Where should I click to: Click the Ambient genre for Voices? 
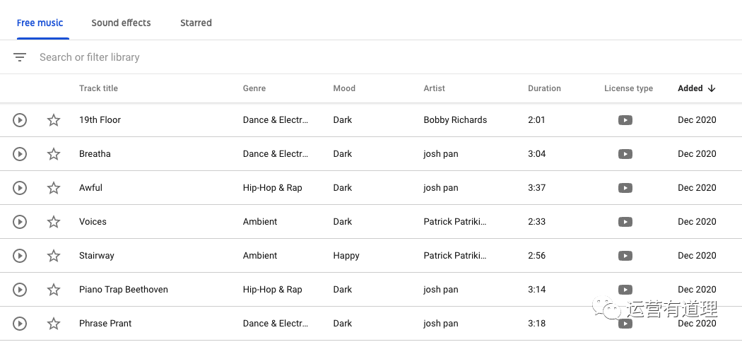tap(260, 222)
